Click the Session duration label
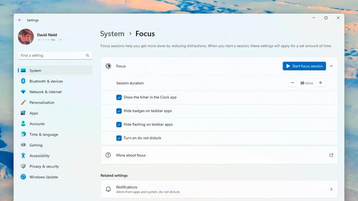358x201 pixels. pos(130,83)
